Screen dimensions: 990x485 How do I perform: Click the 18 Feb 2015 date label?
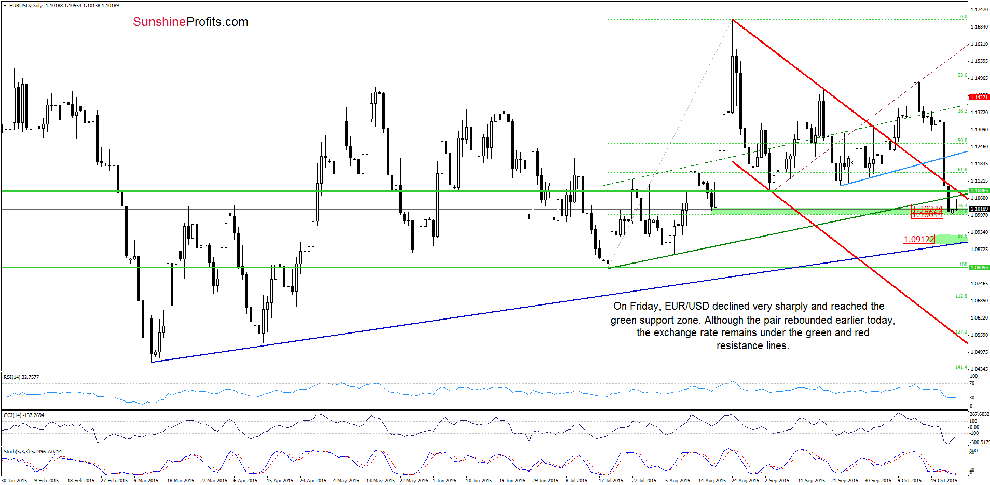point(81,481)
